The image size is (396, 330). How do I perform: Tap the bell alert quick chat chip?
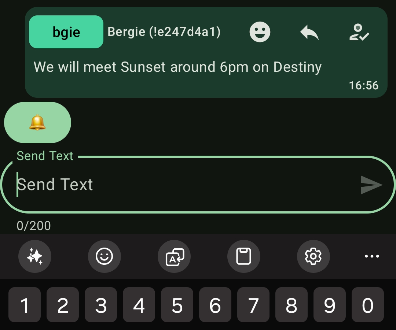pyautogui.click(x=37, y=123)
